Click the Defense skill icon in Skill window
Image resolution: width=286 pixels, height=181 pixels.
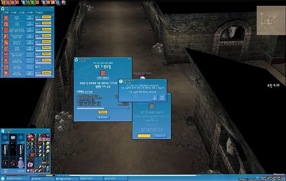click(x=6, y=18)
